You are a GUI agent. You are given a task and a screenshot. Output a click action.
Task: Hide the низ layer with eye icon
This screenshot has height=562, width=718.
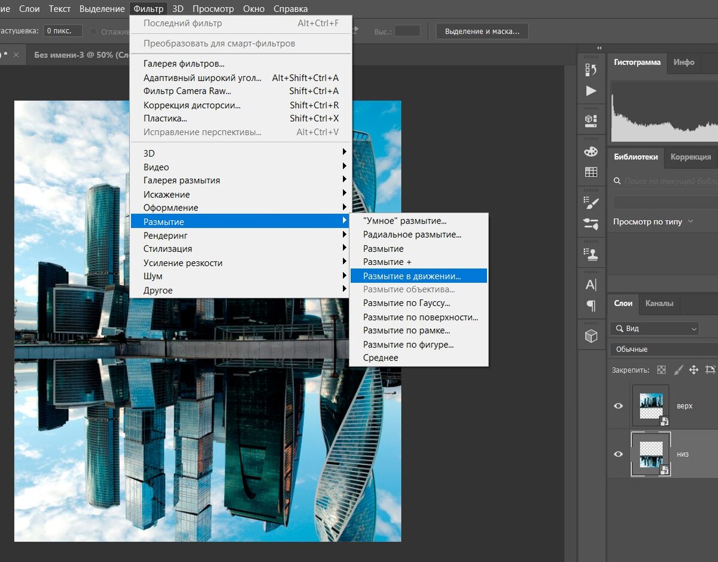point(619,454)
